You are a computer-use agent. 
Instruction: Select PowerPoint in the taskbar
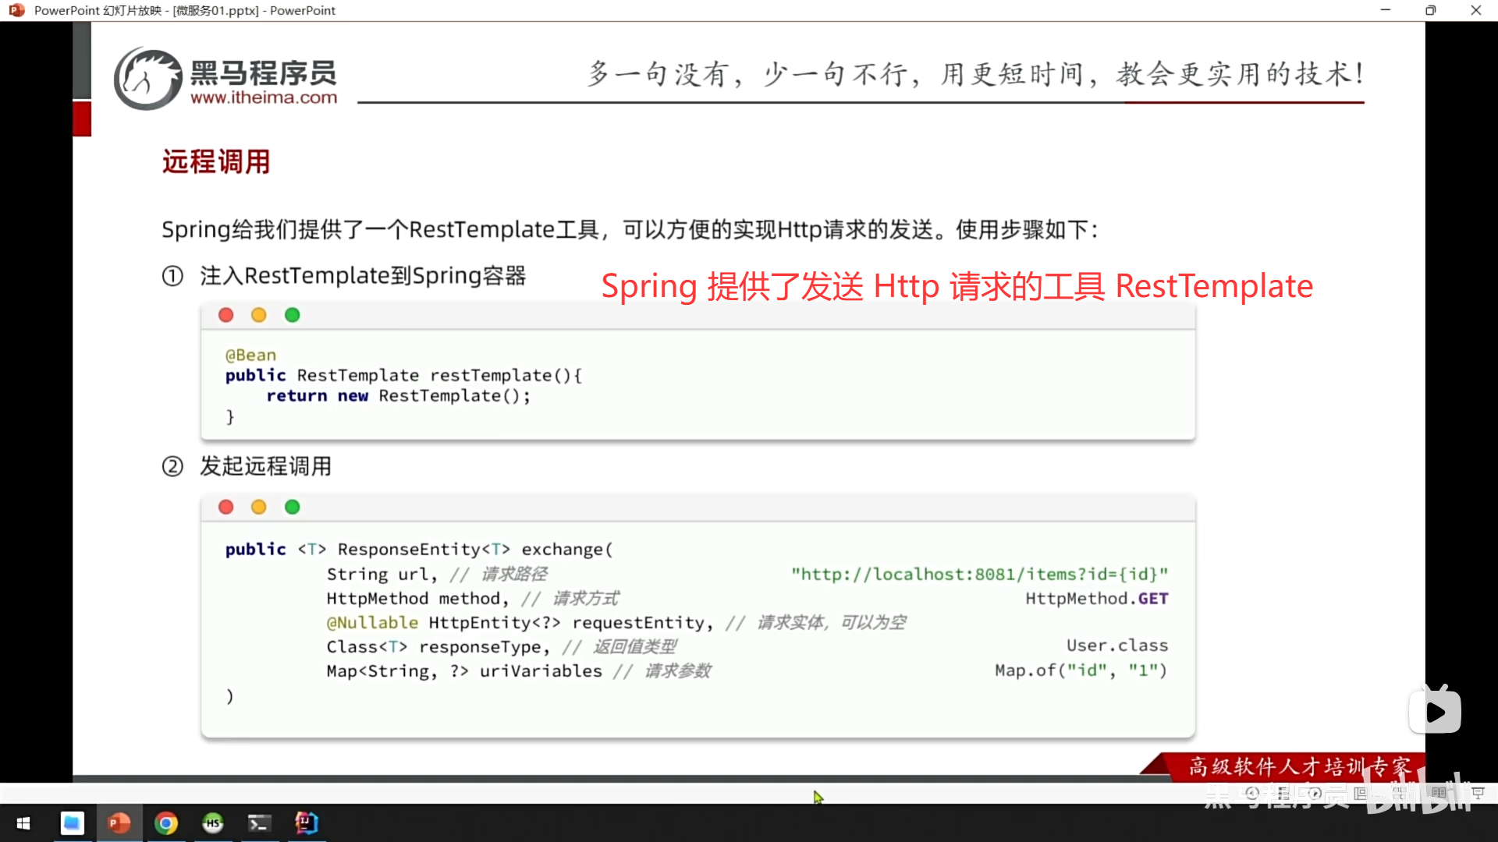click(119, 823)
